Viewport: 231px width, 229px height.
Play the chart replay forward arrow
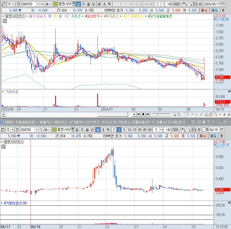pyautogui.click(x=134, y=114)
